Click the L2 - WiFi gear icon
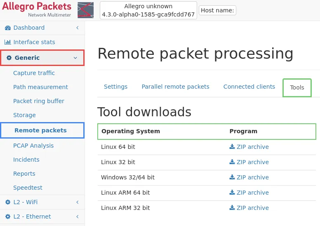 pos(8,202)
